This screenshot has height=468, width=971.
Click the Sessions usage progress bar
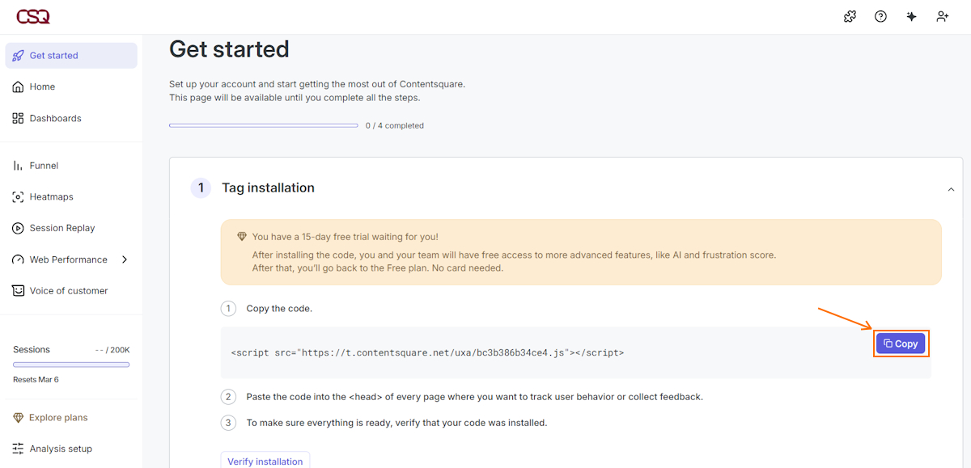coord(71,365)
